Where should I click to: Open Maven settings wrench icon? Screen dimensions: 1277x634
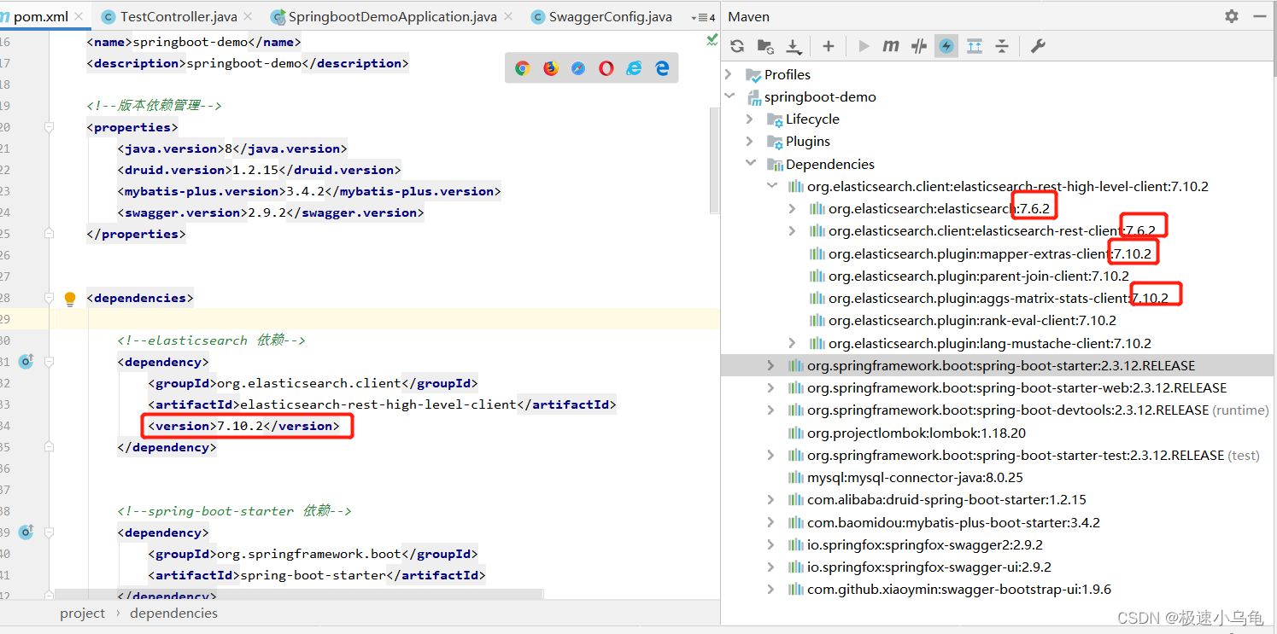point(1038,46)
